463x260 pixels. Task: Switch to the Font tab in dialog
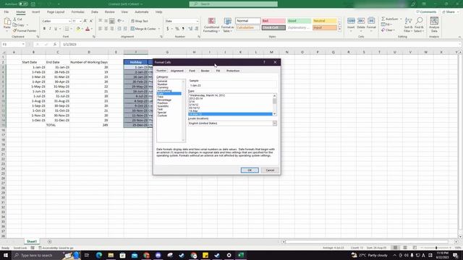tap(192, 71)
